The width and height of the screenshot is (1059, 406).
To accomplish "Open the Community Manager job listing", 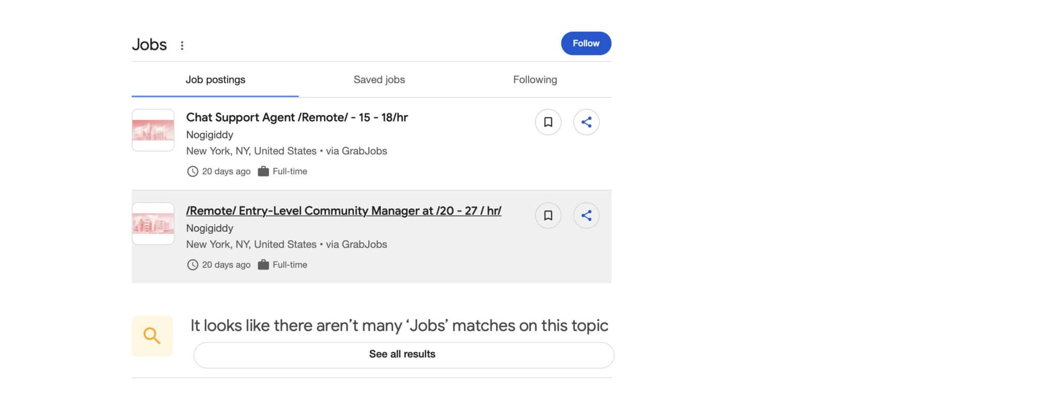I will 343,211.
